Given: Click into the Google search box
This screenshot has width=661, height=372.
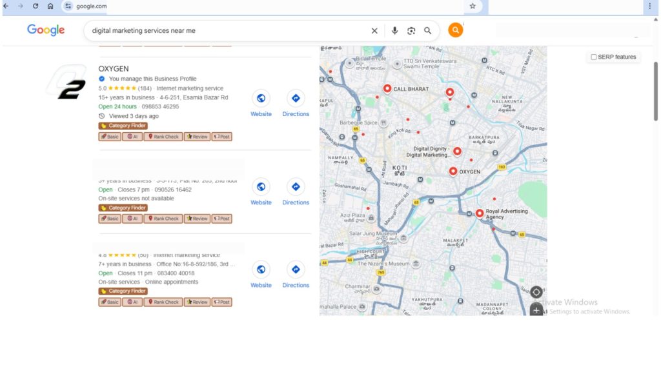Looking at the screenshot, I should (x=226, y=30).
